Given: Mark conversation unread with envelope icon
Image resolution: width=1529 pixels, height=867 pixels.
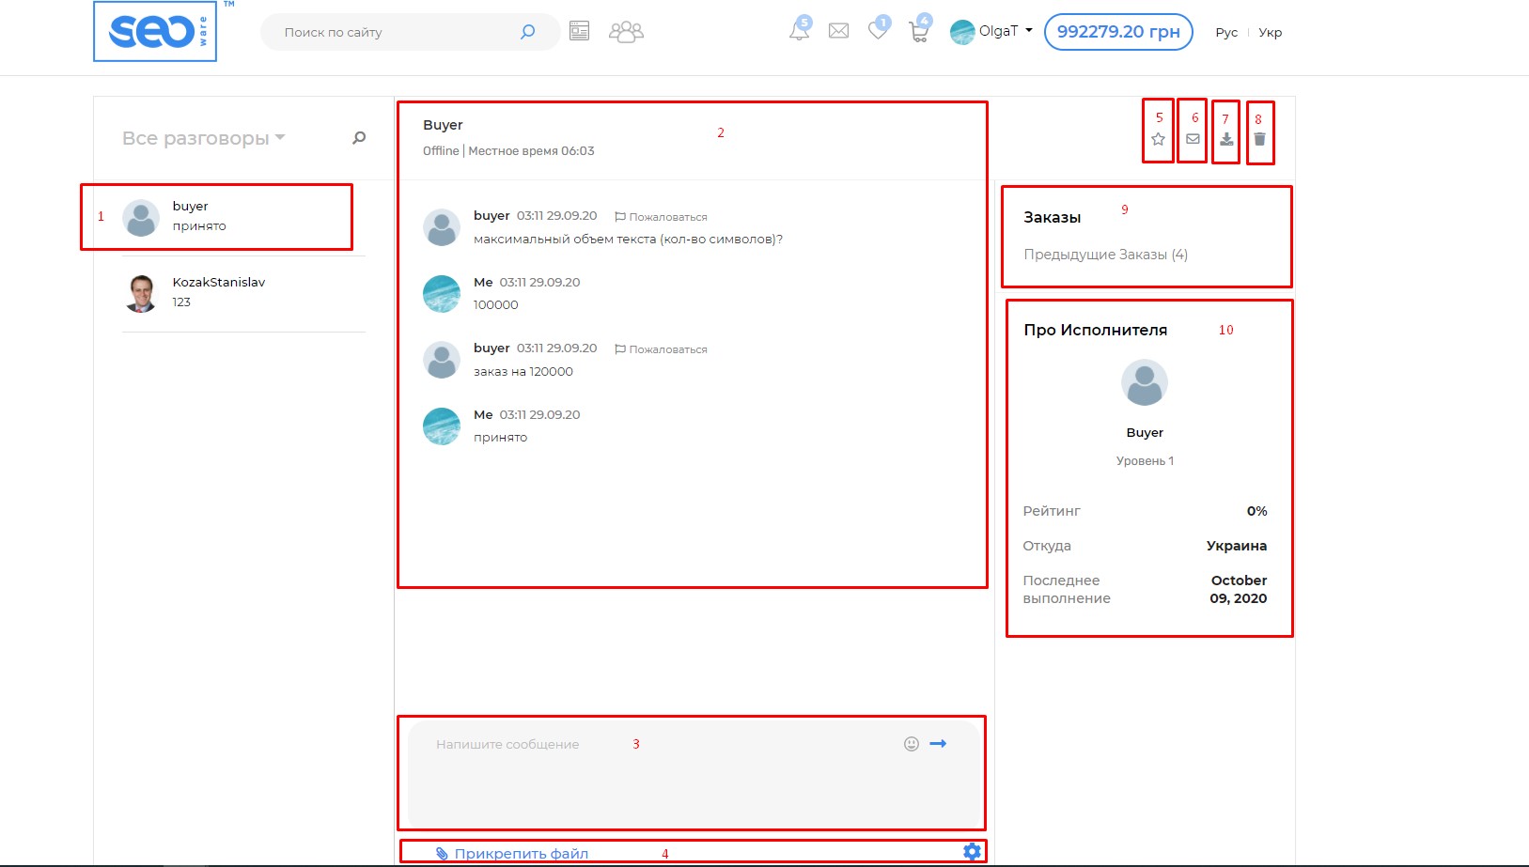Looking at the screenshot, I should coord(1193,139).
